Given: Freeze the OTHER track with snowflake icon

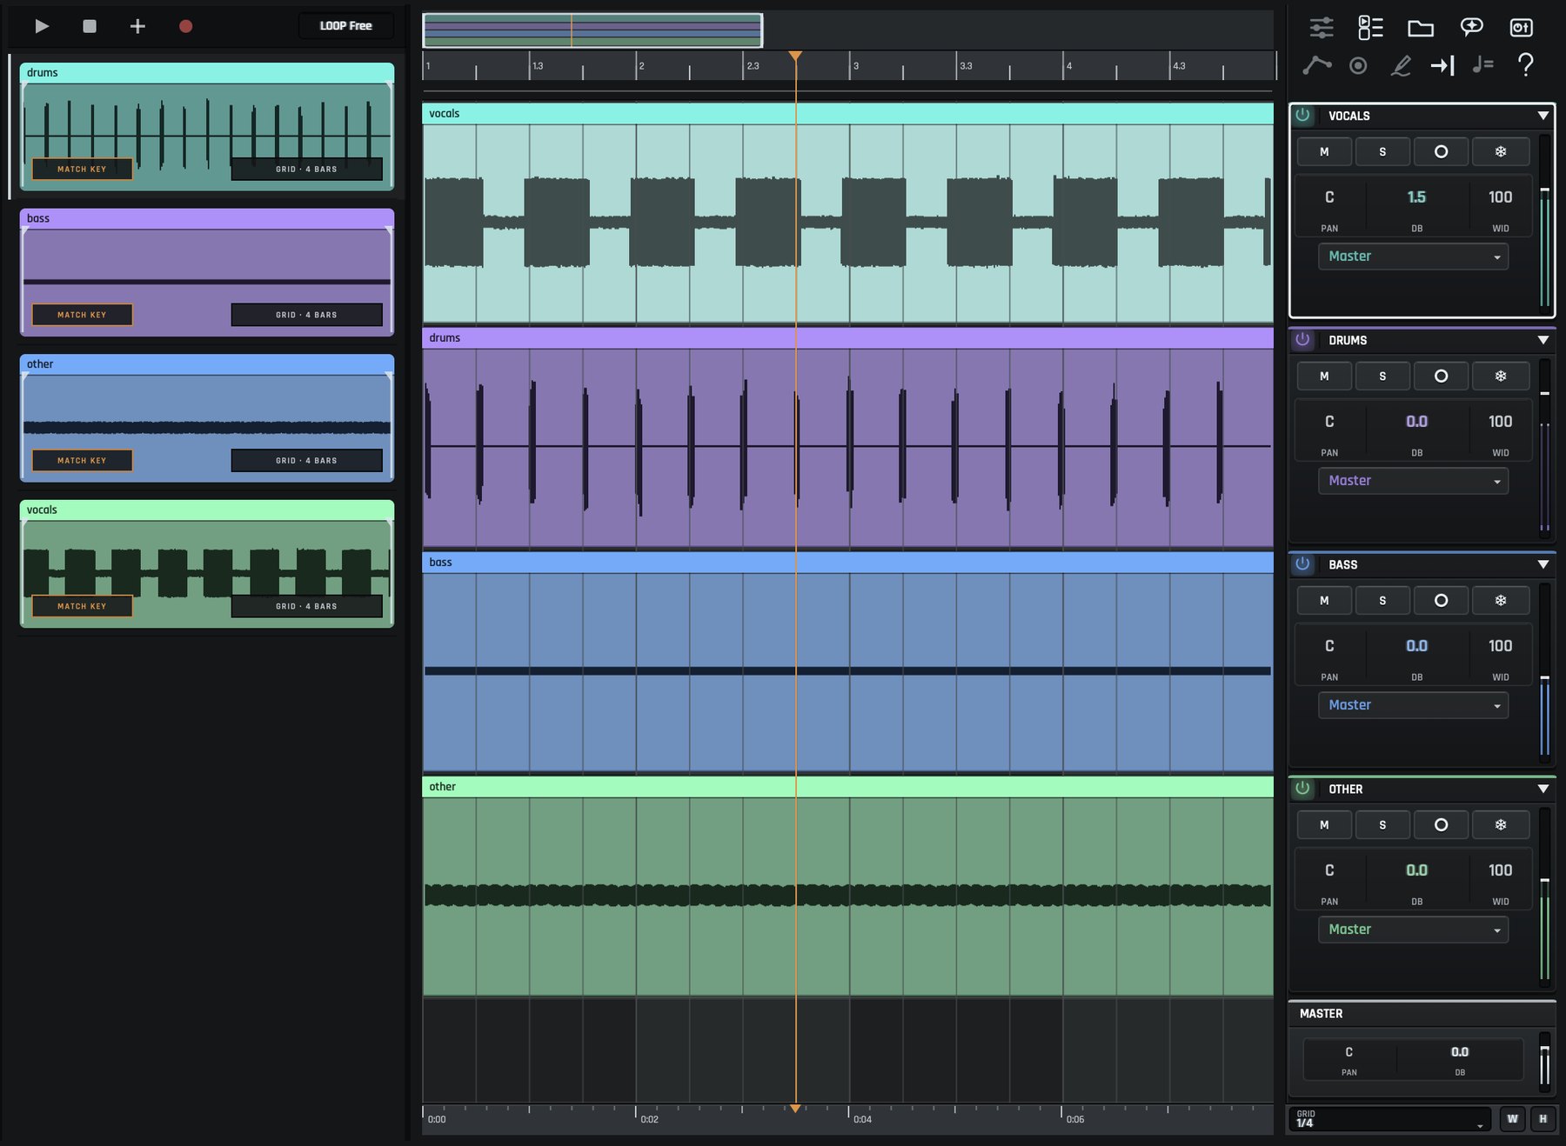Looking at the screenshot, I should (x=1500, y=824).
